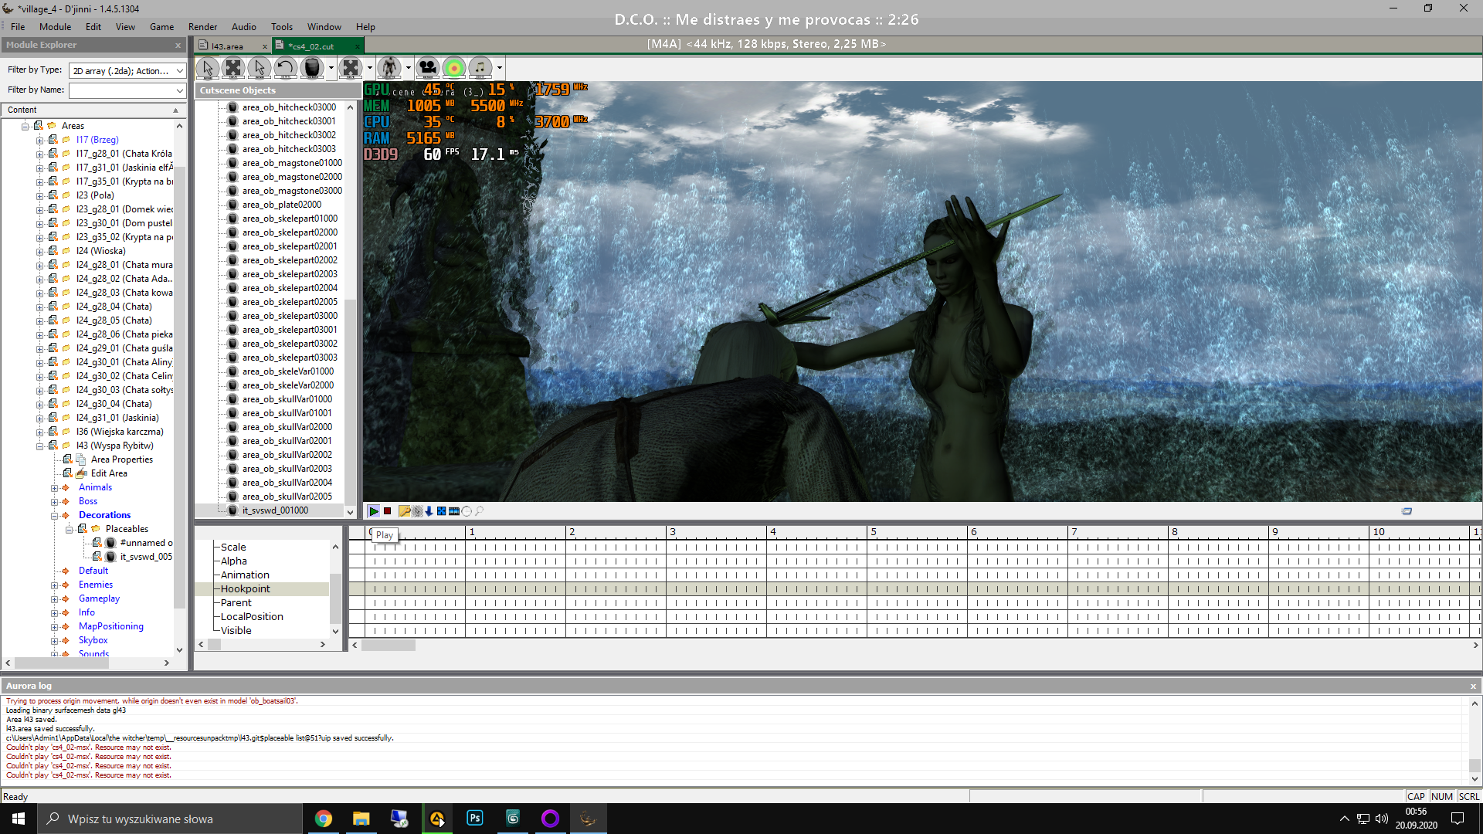Select the Visible track
1483x834 pixels.
[236, 630]
